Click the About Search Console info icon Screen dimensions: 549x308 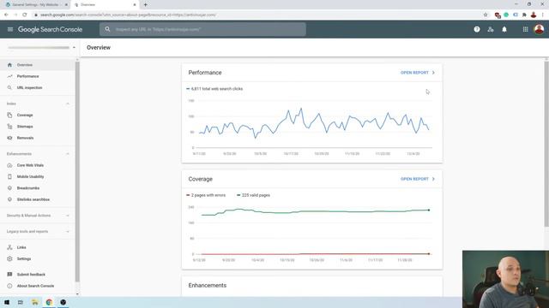[x=9, y=286]
